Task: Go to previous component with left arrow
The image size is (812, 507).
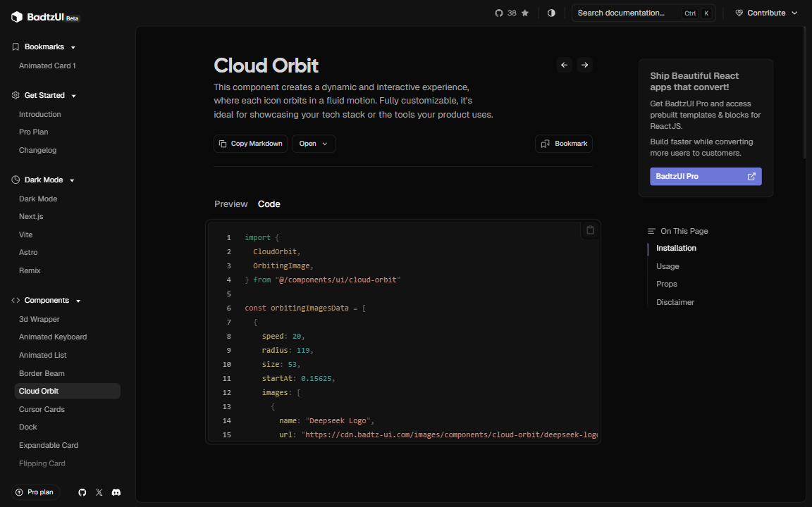Action: pos(564,65)
